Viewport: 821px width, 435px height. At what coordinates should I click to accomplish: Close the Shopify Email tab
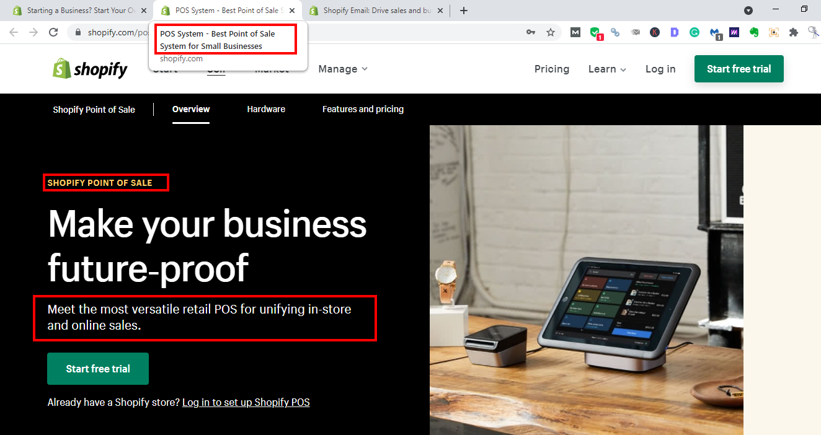[x=440, y=11]
